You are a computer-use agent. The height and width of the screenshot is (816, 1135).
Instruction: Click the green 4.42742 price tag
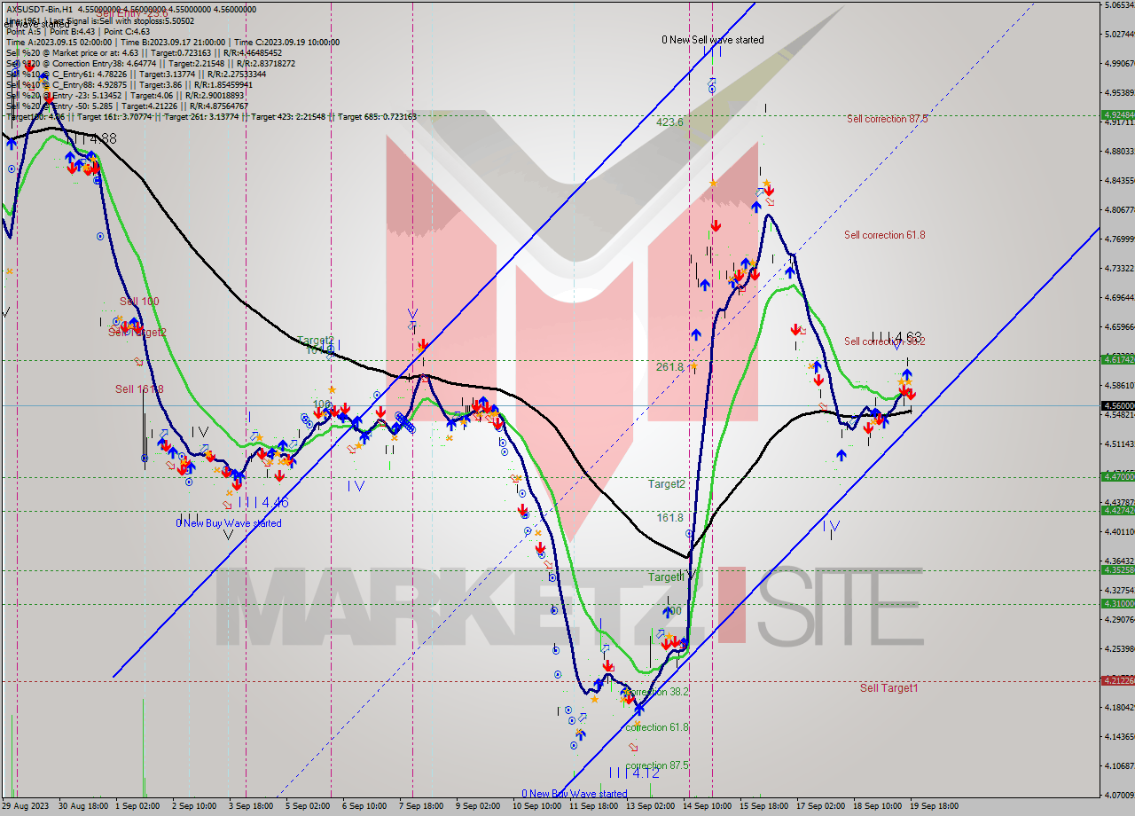(1118, 510)
